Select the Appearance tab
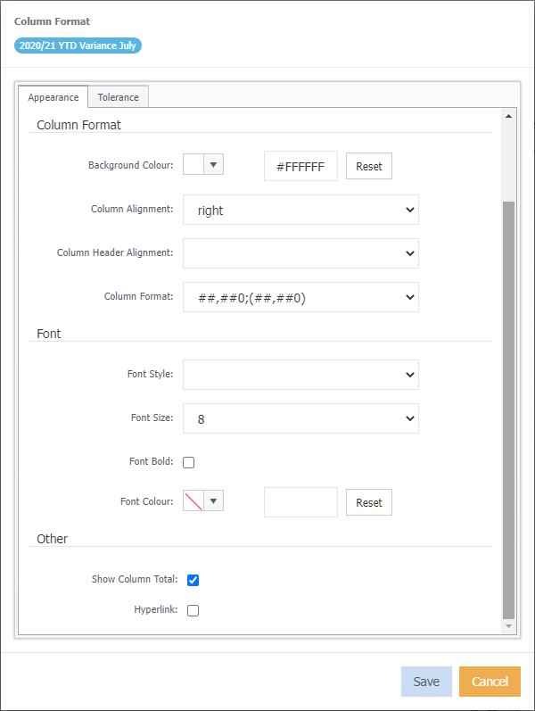Image resolution: width=535 pixels, height=711 pixels. 53,97
